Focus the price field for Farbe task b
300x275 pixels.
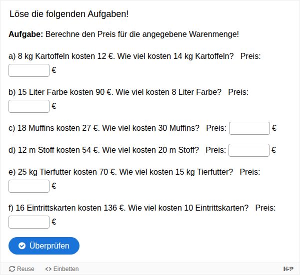click(29, 106)
